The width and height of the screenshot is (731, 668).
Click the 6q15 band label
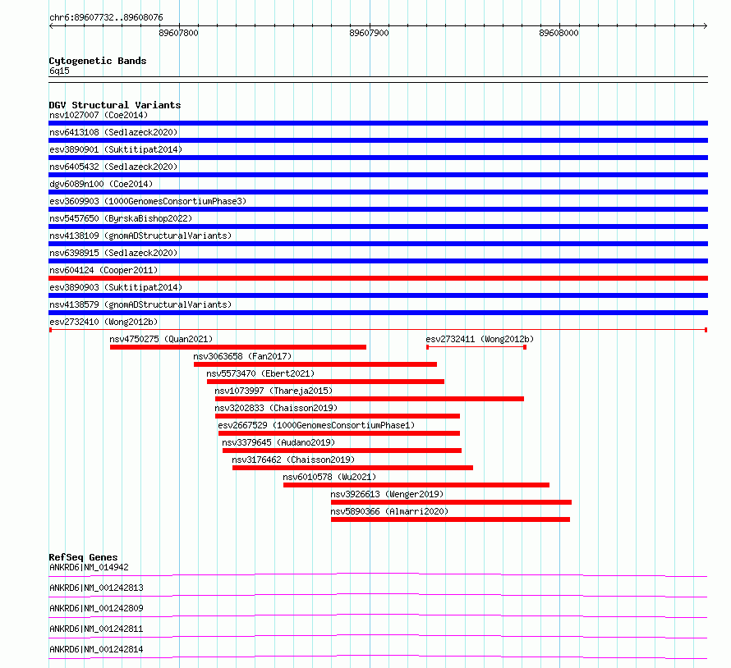coord(59,71)
